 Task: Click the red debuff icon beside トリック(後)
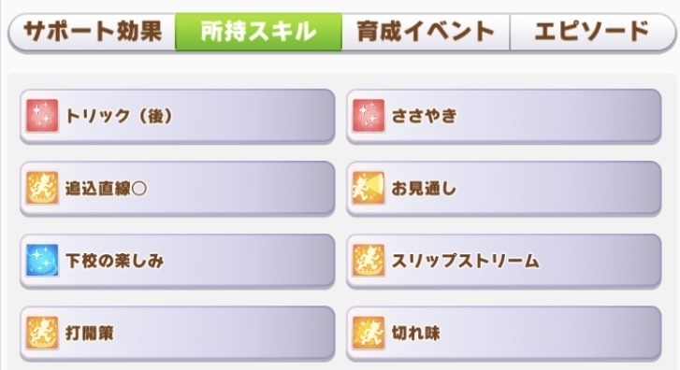point(42,116)
